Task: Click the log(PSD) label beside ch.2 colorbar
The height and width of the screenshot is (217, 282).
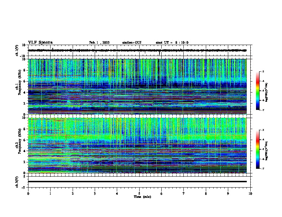Action: [267, 151]
